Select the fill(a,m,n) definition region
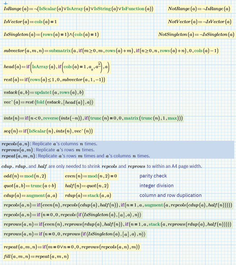The width and height of the screenshot is (236, 265). point(36,257)
